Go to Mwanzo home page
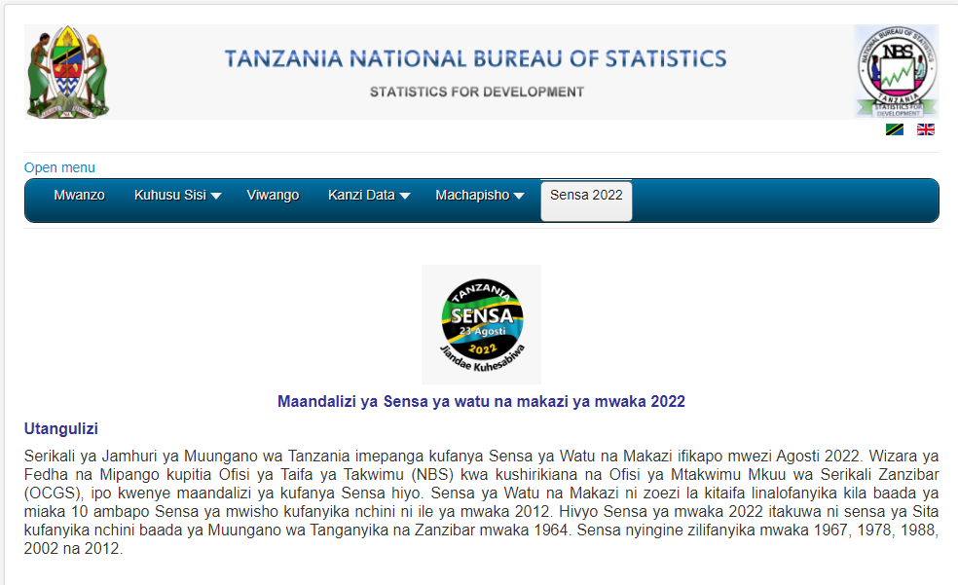This screenshot has width=958, height=585. (80, 195)
